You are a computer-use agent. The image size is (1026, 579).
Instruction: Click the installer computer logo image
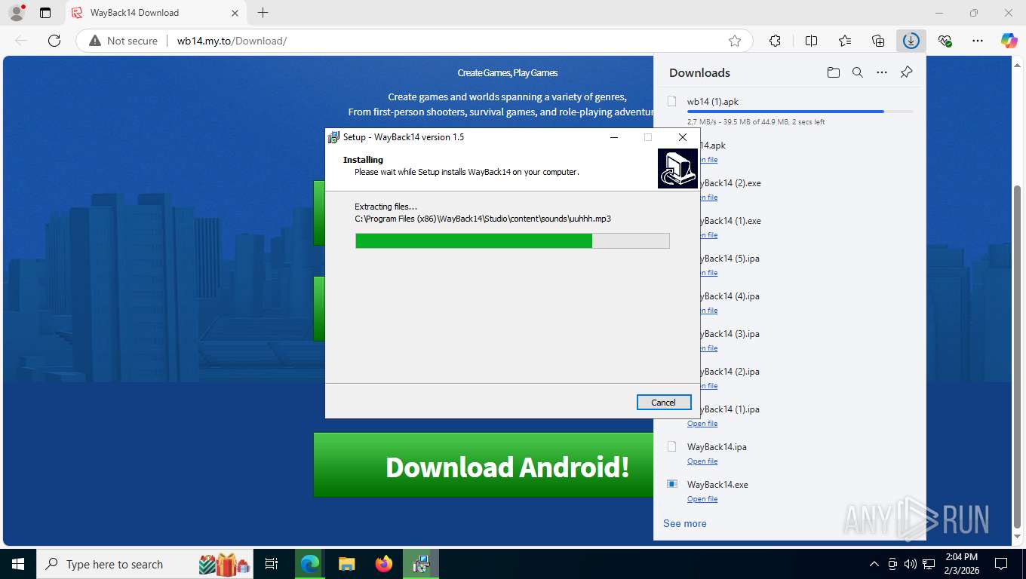677,168
